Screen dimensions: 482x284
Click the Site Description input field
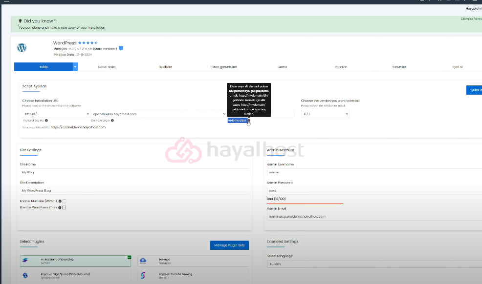coord(134,190)
